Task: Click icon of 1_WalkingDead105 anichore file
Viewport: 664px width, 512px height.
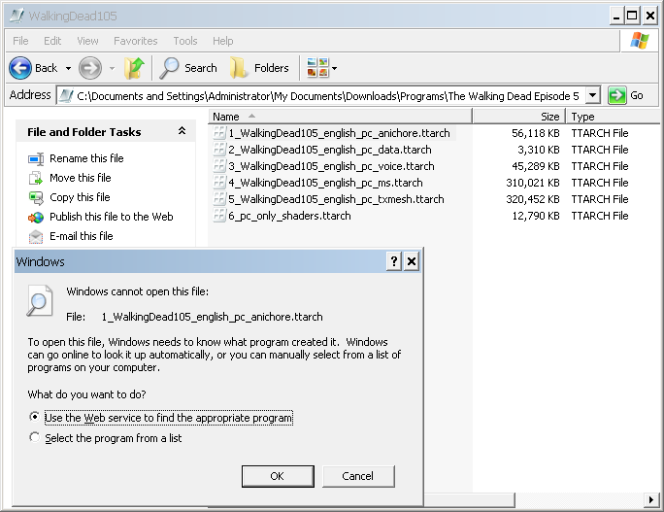Action: 219,133
